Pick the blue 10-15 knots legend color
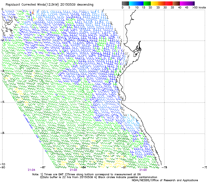The height and width of the screenshot is (182, 207). (x=140, y=3)
